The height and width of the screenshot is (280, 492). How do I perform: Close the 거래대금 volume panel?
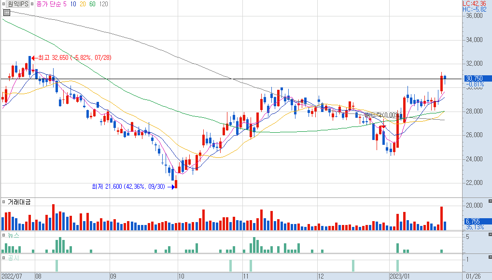(x=490, y=201)
